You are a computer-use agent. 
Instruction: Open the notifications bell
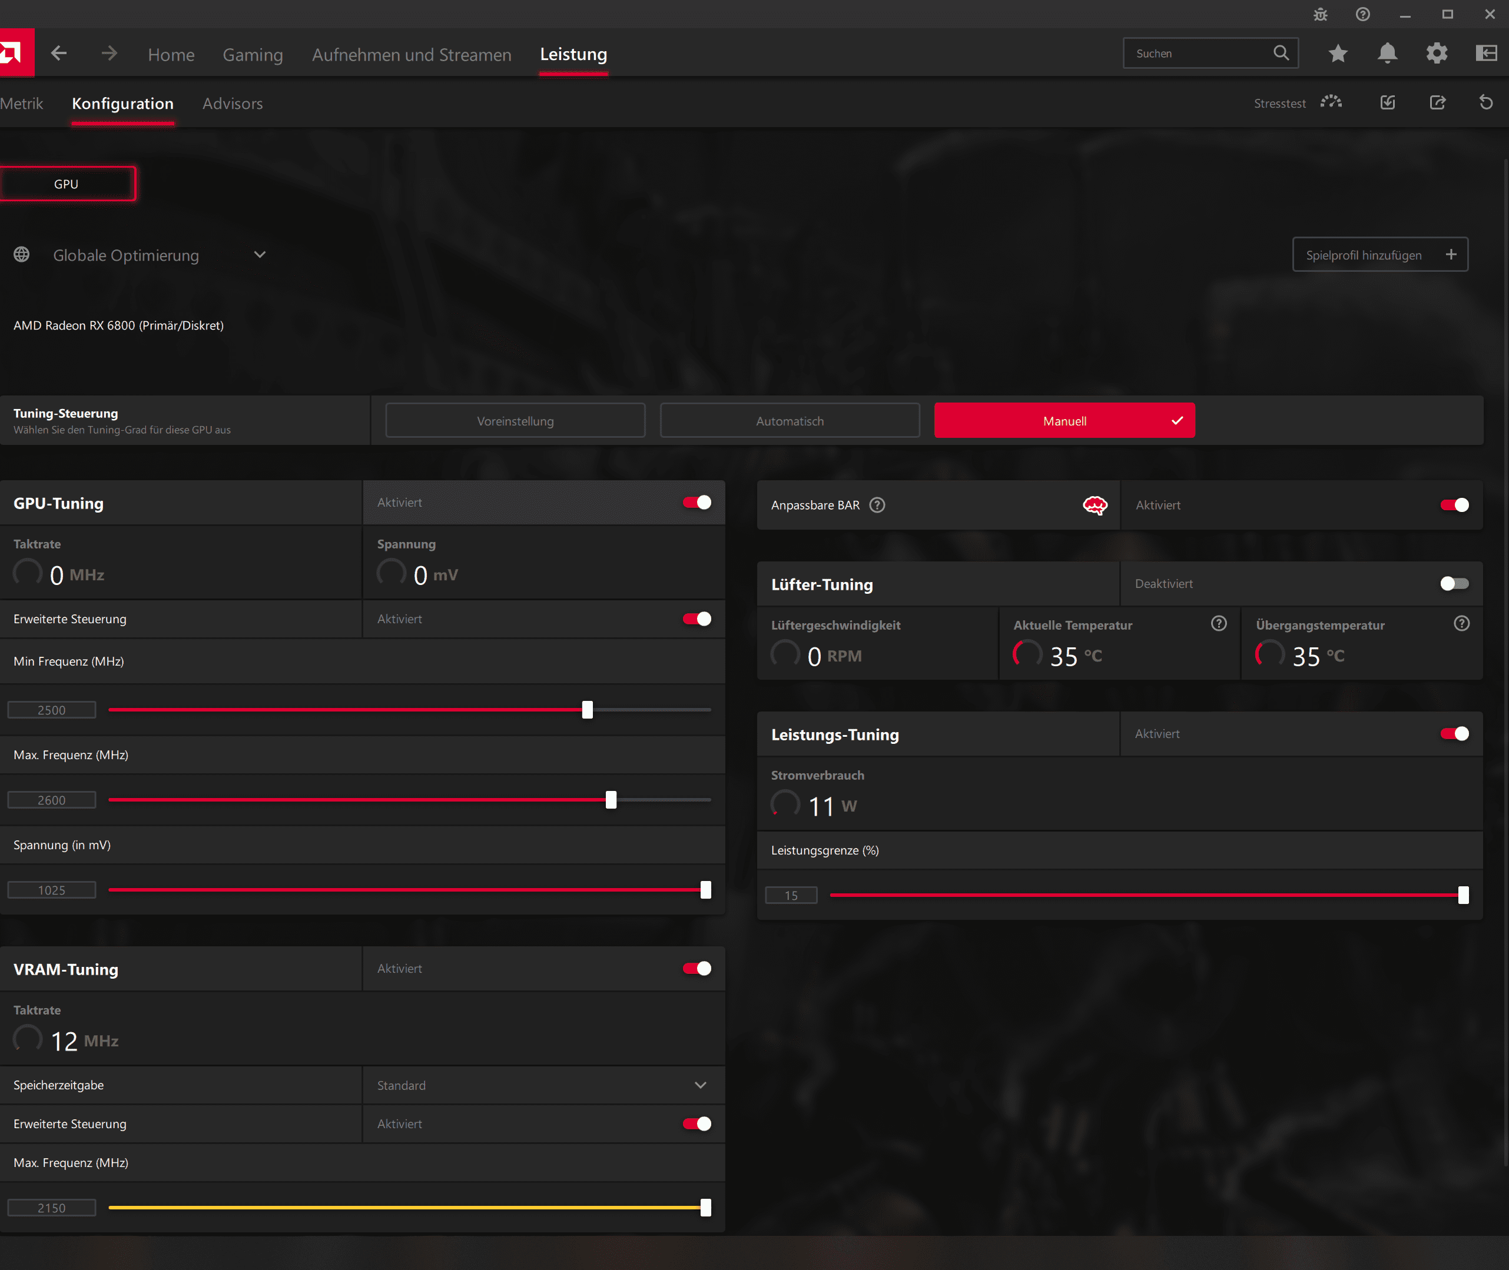[x=1387, y=54]
